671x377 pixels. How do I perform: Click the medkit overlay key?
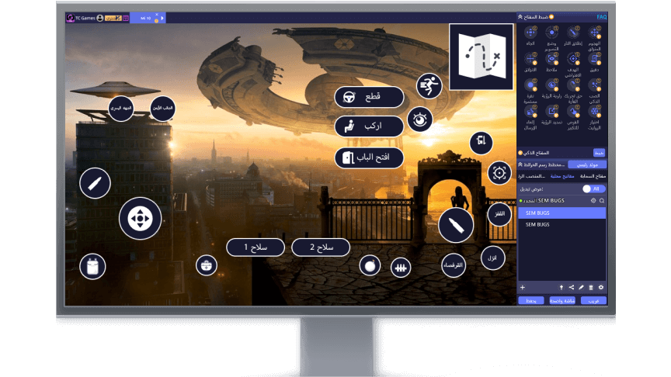click(x=207, y=265)
